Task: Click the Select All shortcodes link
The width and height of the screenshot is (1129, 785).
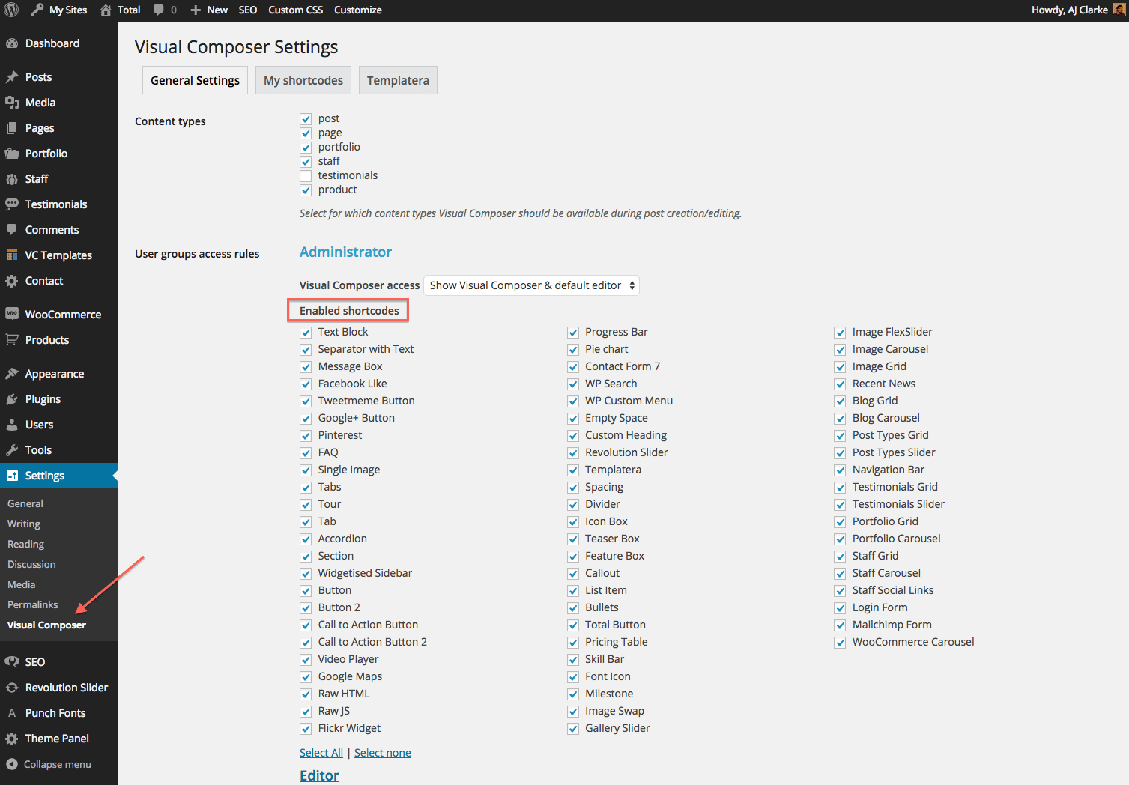Action: [321, 753]
